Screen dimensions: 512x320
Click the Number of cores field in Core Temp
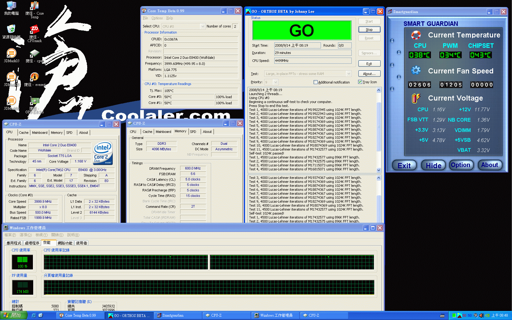(x=235, y=26)
